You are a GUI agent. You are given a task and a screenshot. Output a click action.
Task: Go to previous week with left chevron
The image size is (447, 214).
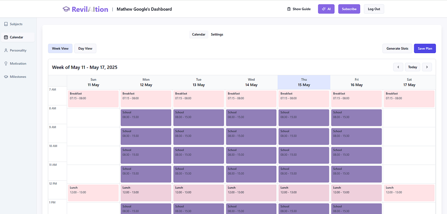[x=398, y=67]
